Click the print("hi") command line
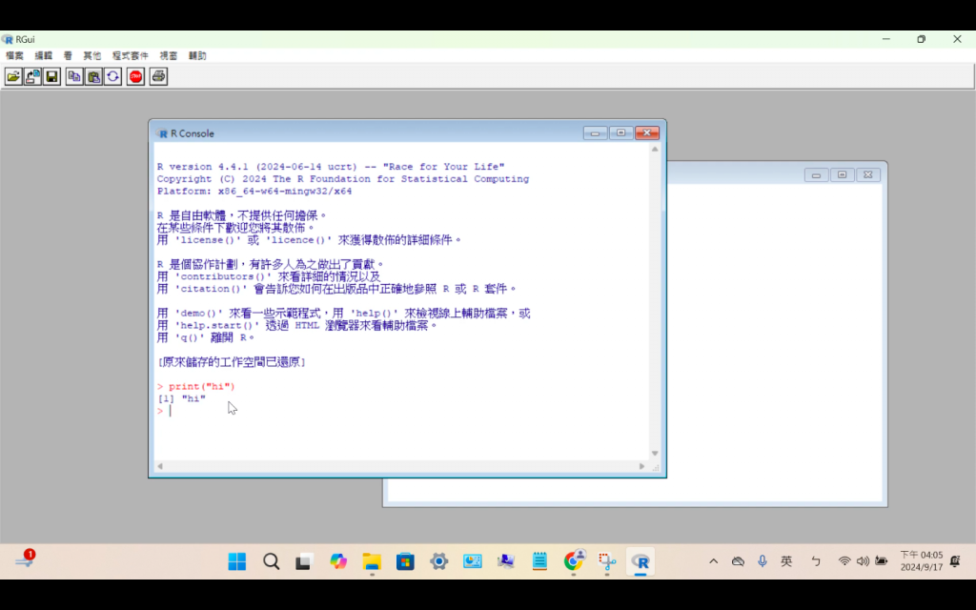The height and width of the screenshot is (610, 976). (196, 387)
